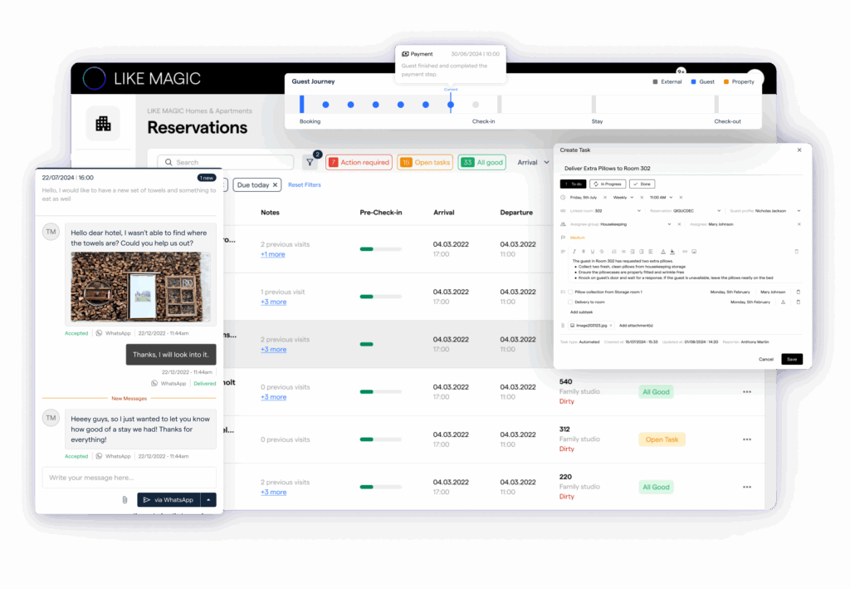Image resolution: width=850 pixels, height=589 pixels.
Task: Save the task with the Save button
Action: [791, 359]
